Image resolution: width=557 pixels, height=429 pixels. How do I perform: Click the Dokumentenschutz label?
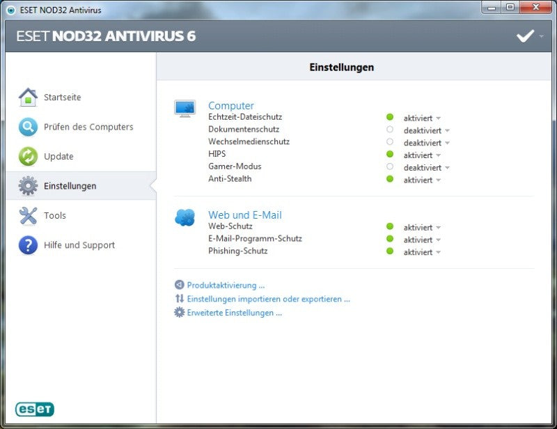click(x=244, y=130)
